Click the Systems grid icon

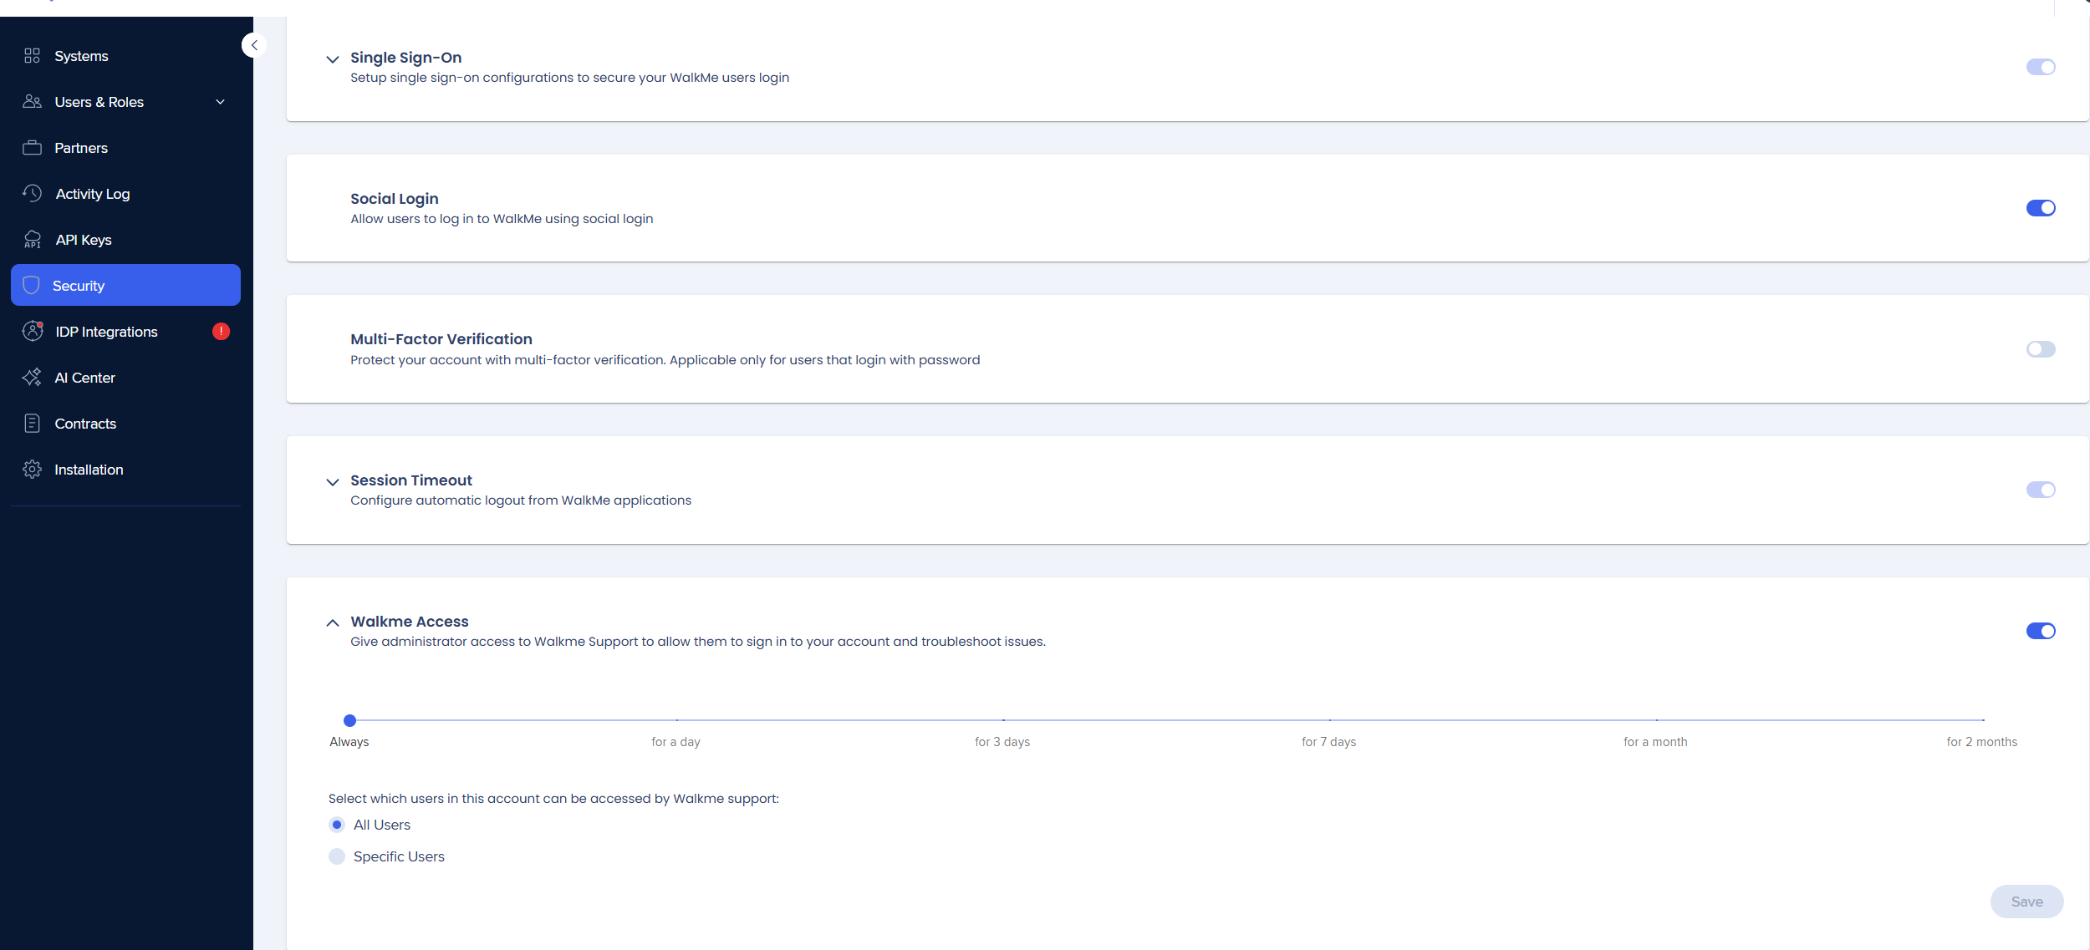(32, 56)
